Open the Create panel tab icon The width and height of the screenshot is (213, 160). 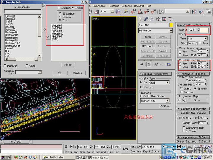tap(140, 19)
